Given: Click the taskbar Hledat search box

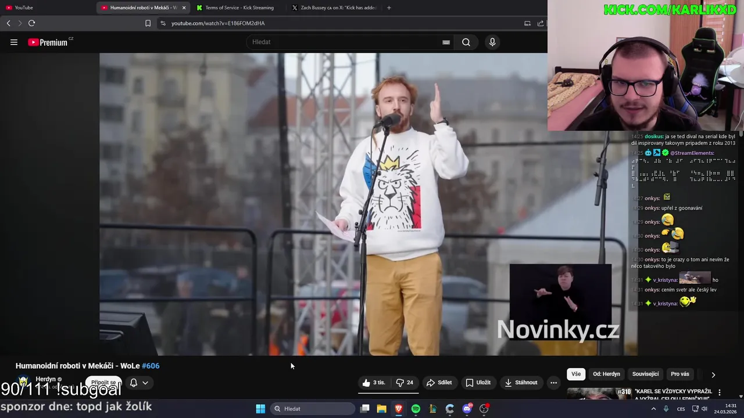Looking at the screenshot, I should click(x=313, y=409).
